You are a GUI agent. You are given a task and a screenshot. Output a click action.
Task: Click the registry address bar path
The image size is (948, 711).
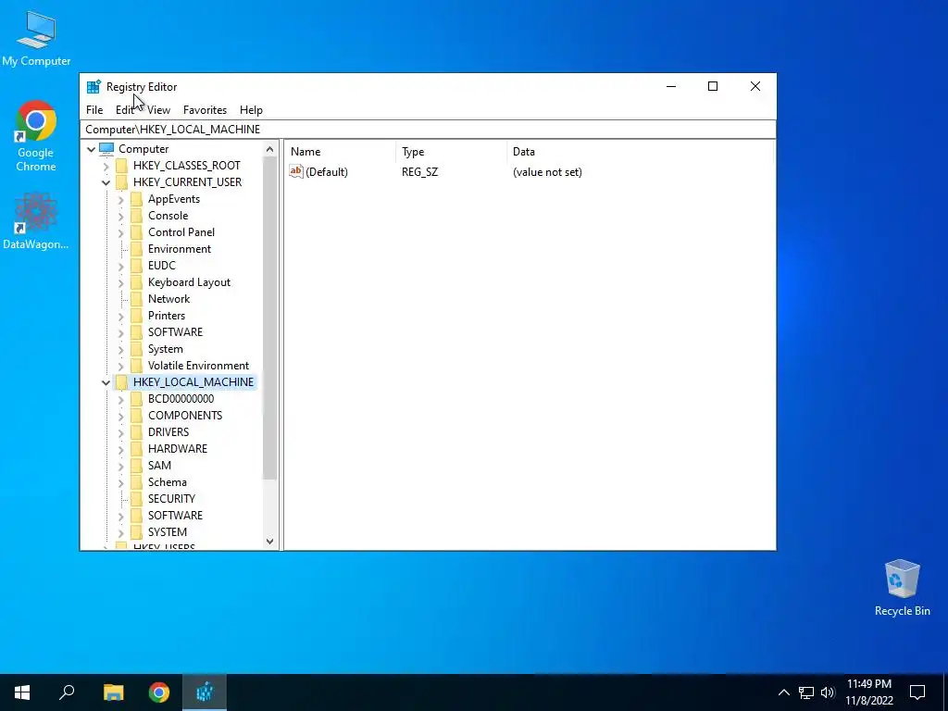(428, 130)
